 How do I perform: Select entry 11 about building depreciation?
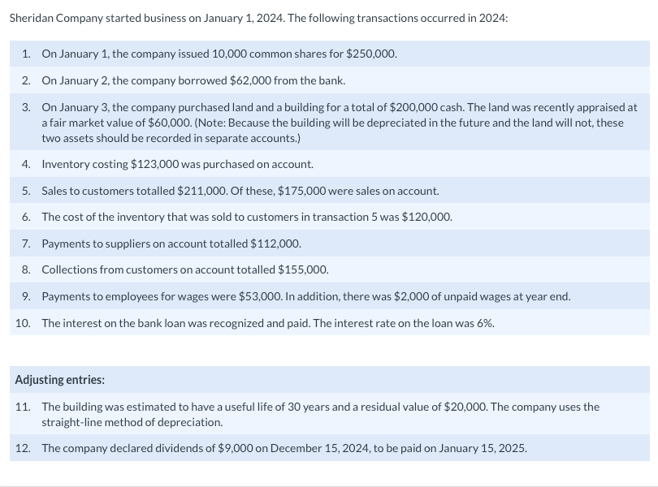click(330, 414)
